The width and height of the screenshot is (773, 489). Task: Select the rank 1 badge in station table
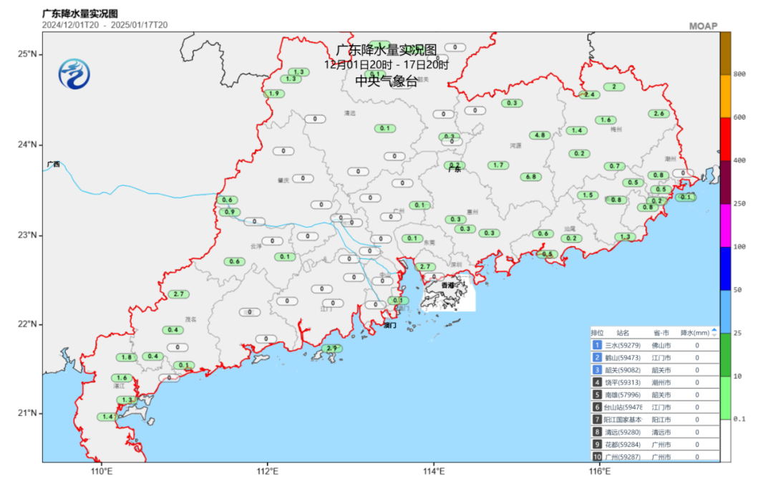tap(596, 346)
